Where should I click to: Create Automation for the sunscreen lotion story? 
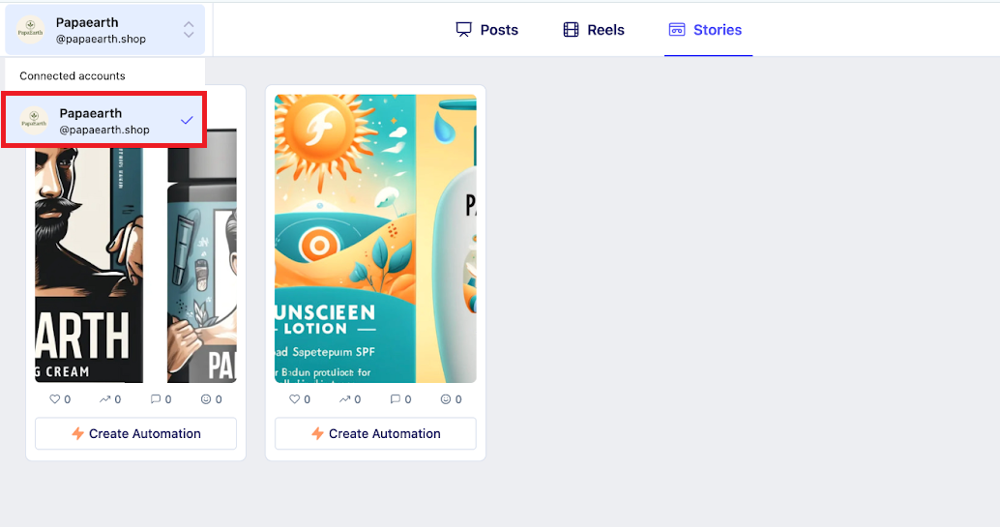[375, 434]
